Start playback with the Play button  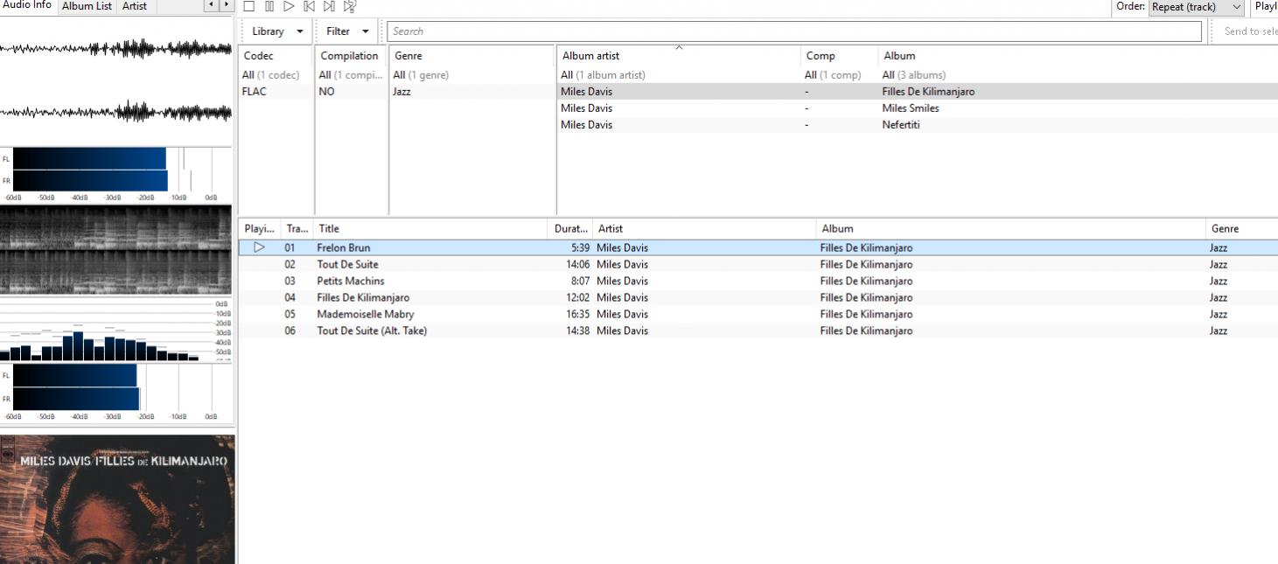pos(289,6)
